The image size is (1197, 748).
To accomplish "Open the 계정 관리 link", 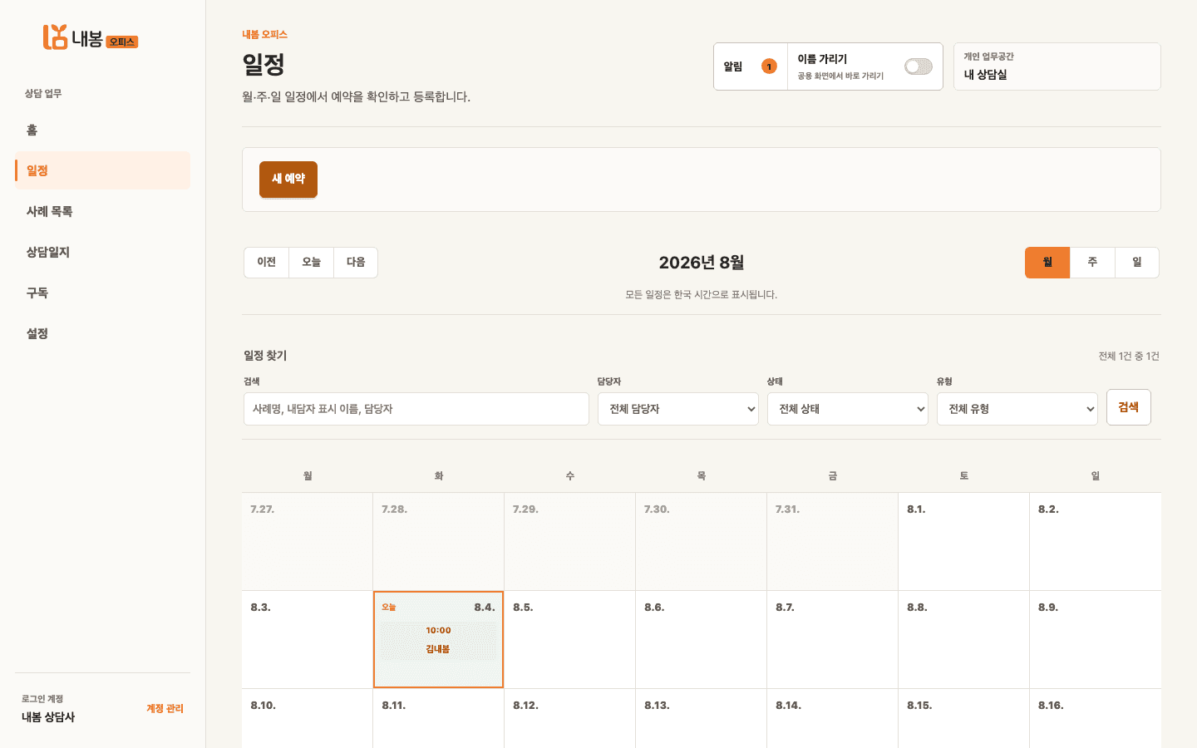I will pyautogui.click(x=165, y=709).
